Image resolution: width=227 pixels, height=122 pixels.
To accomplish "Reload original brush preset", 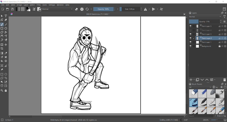I will click(87, 9).
